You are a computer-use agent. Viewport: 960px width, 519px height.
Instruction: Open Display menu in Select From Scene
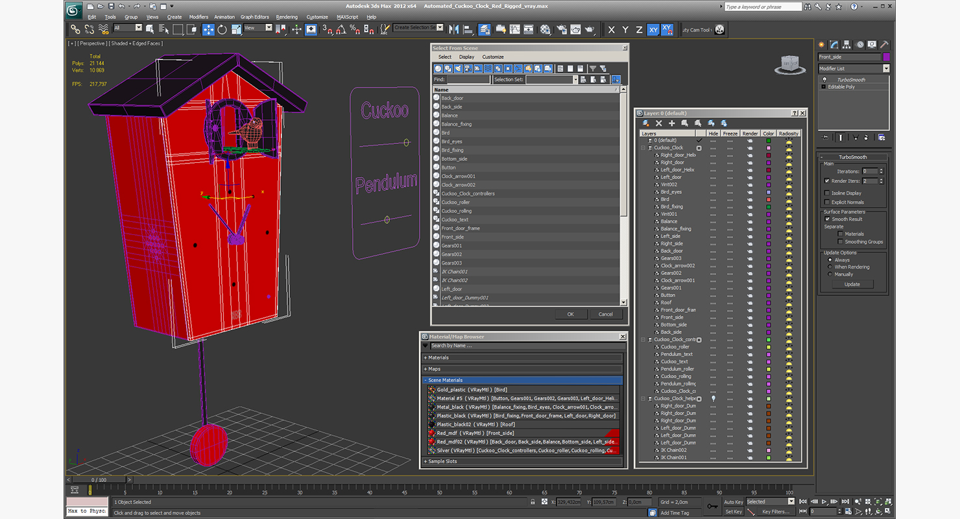point(466,57)
